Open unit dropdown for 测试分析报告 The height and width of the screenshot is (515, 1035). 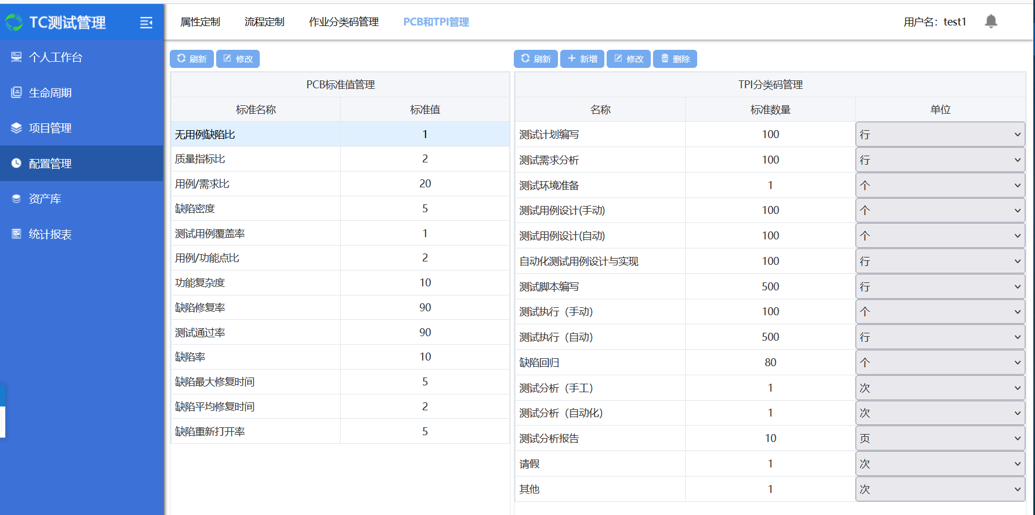[x=939, y=439]
